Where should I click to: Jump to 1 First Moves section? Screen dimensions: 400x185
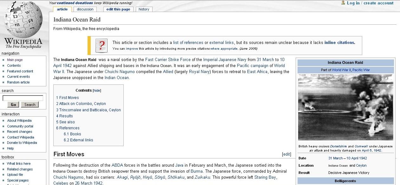(x=68, y=98)
